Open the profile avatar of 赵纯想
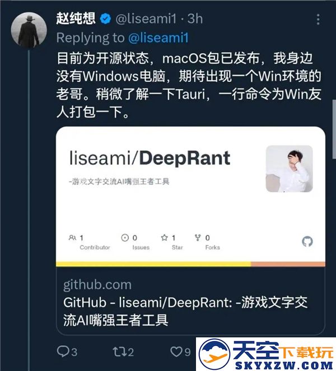Screen dimensions: 336x371 (29, 30)
